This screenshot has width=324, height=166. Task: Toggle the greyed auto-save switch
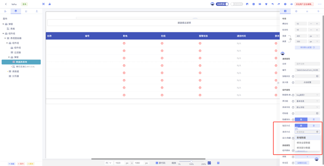click(x=237, y=4)
